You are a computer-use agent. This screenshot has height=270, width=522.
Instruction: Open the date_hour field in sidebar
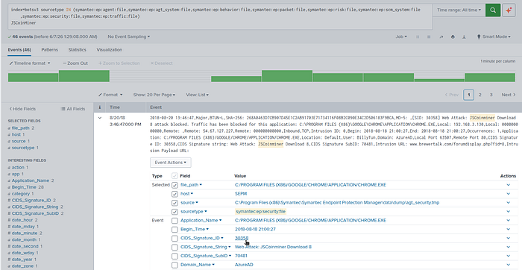(x=22, y=220)
